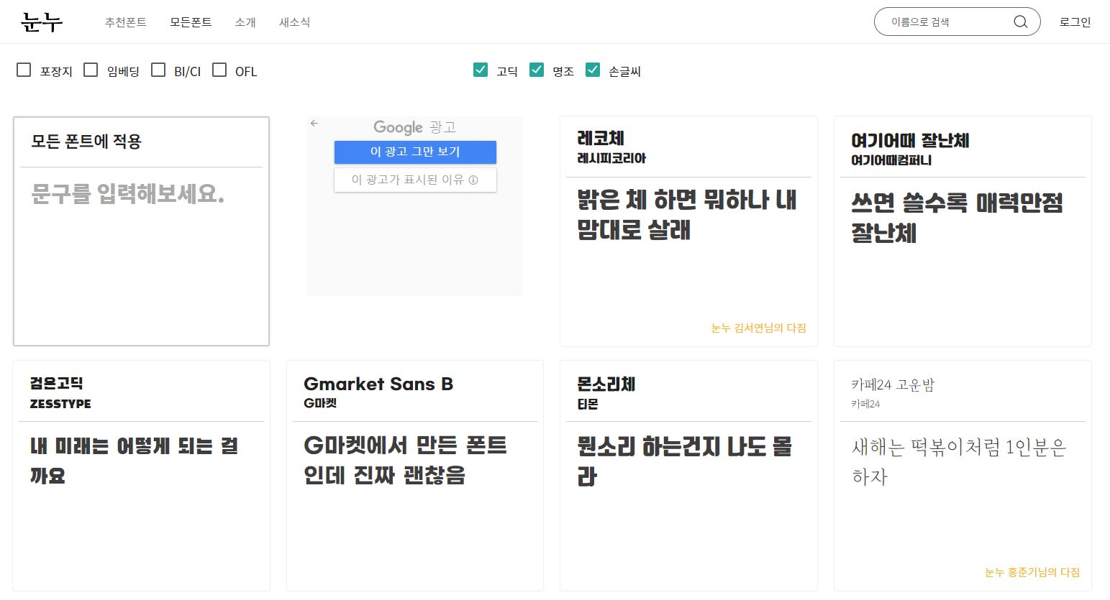
Task: Click the 티몬 maker name
Action: 588,405
